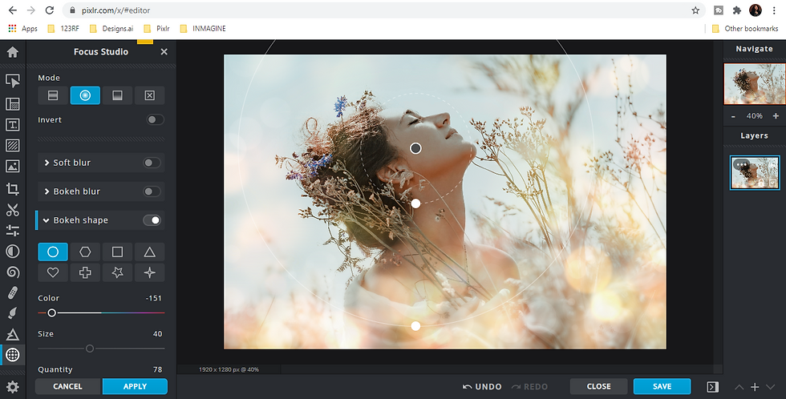Open the Add image element tool
This screenshot has height=399, width=786.
tap(13, 166)
